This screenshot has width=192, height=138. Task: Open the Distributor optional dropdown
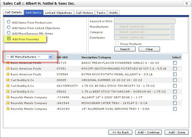pyautogui.click(x=144, y=38)
